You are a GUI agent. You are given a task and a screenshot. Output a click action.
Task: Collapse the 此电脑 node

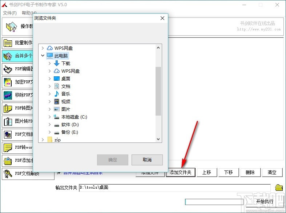(43, 56)
